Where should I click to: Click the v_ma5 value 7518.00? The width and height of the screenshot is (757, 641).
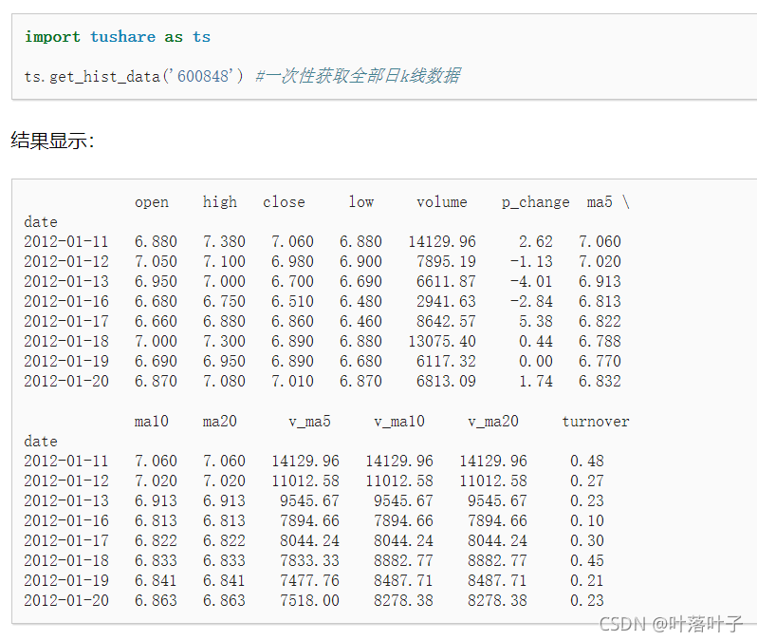click(309, 600)
